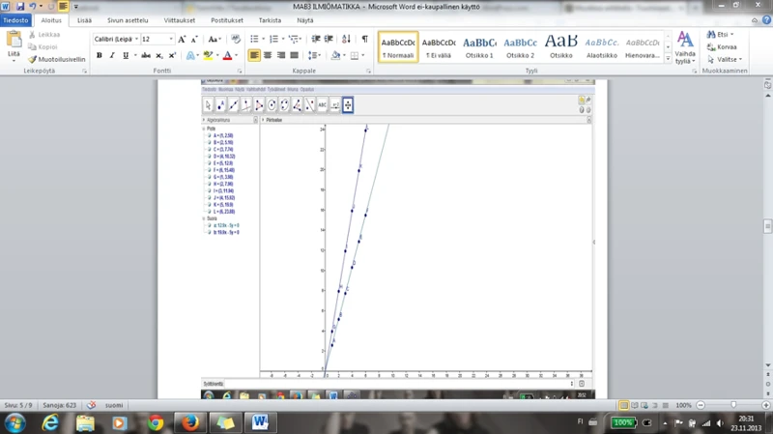Click the Muotoilusivellin format painter
The height and width of the screenshot is (434, 773).
coord(58,59)
